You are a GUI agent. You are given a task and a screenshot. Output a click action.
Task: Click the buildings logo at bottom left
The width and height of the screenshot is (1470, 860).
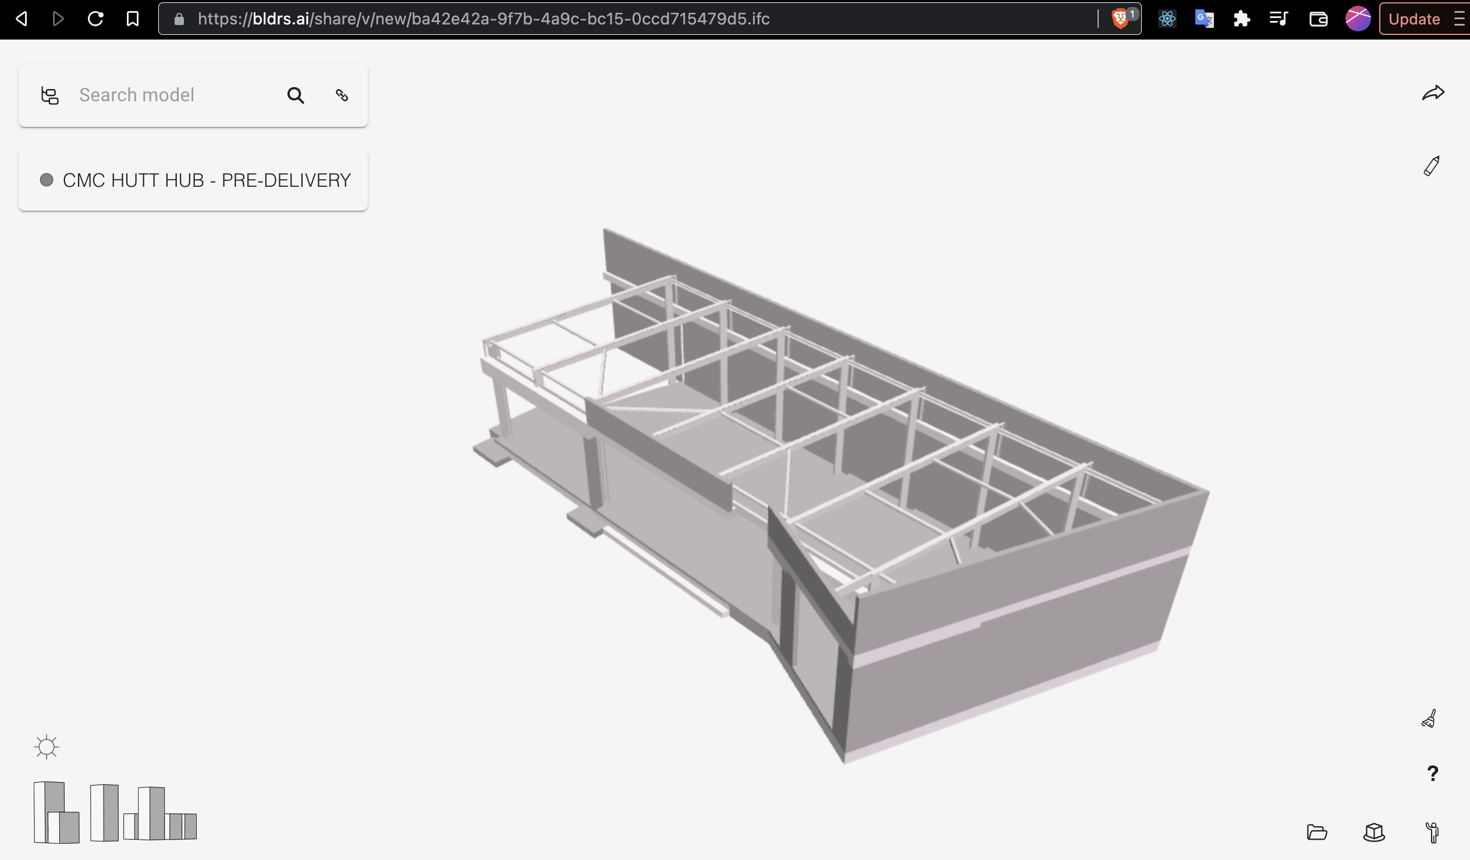point(115,812)
